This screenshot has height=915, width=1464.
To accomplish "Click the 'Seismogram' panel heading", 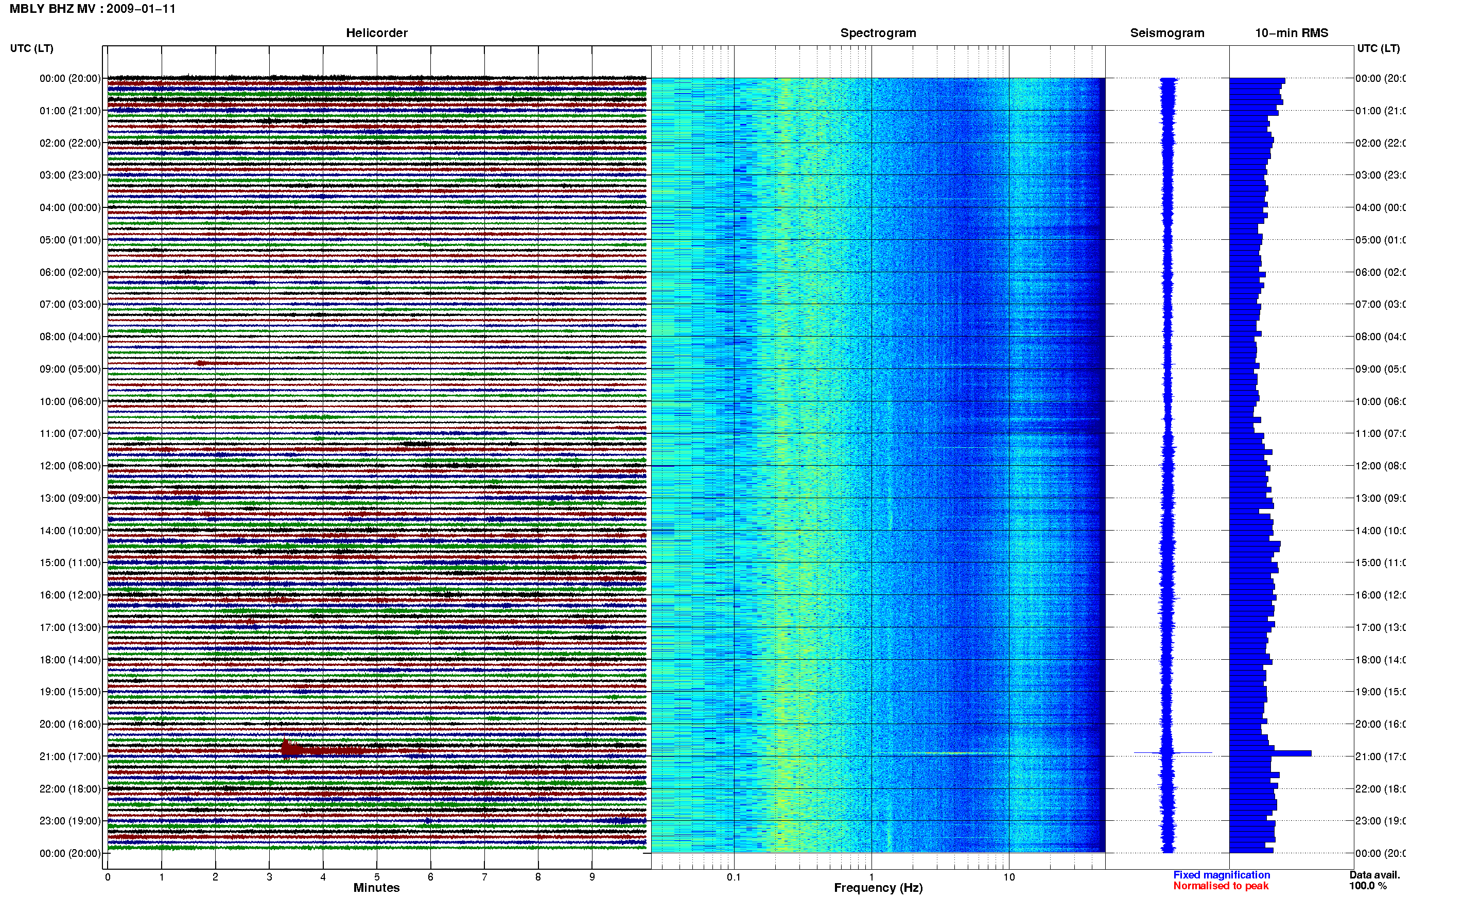I will 1167,33.
